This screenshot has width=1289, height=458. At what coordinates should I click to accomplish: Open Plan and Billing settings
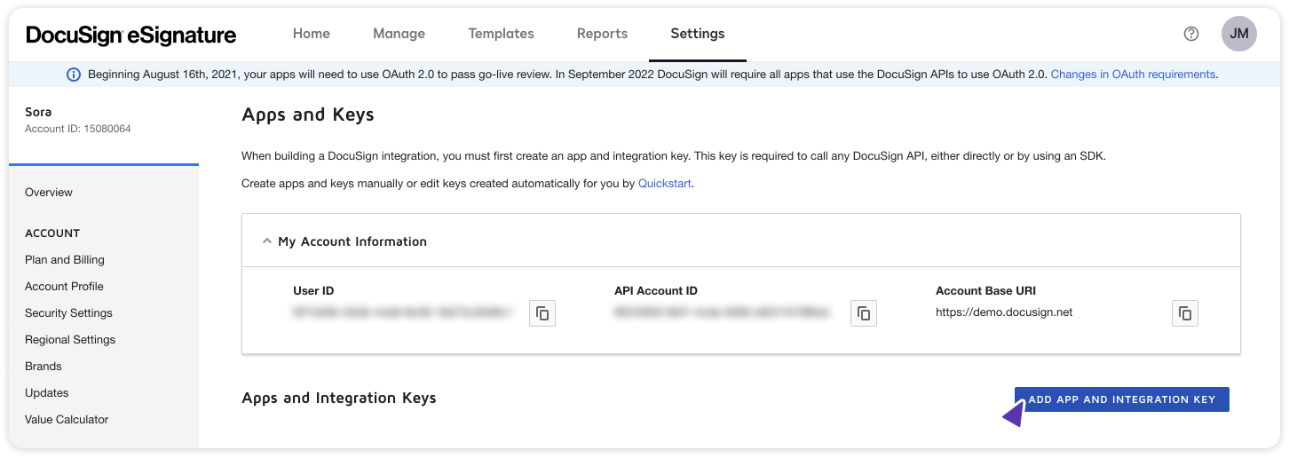(65, 260)
